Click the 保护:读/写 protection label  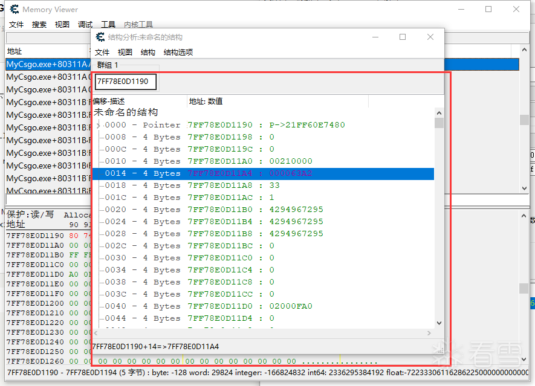coord(30,214)
